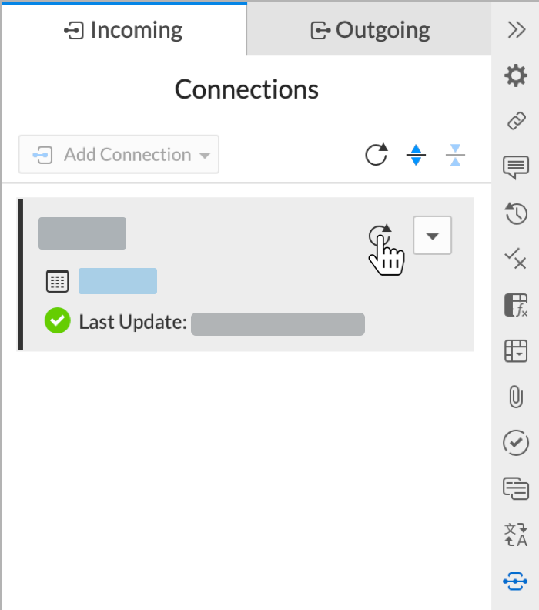Refresh all connections in the toolbar
This screenshot has width=539, height=610.
pos(376,155)
